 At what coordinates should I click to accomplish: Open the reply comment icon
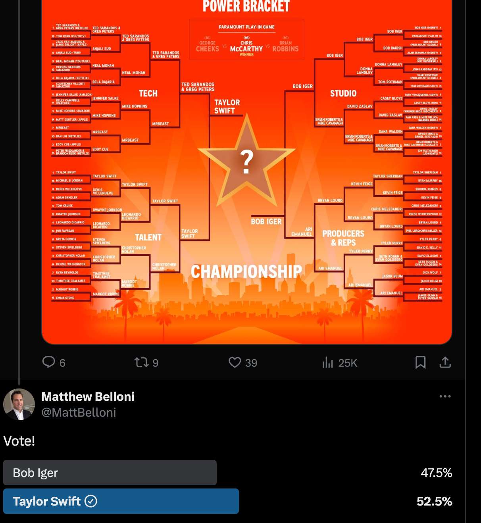point(49,362)
